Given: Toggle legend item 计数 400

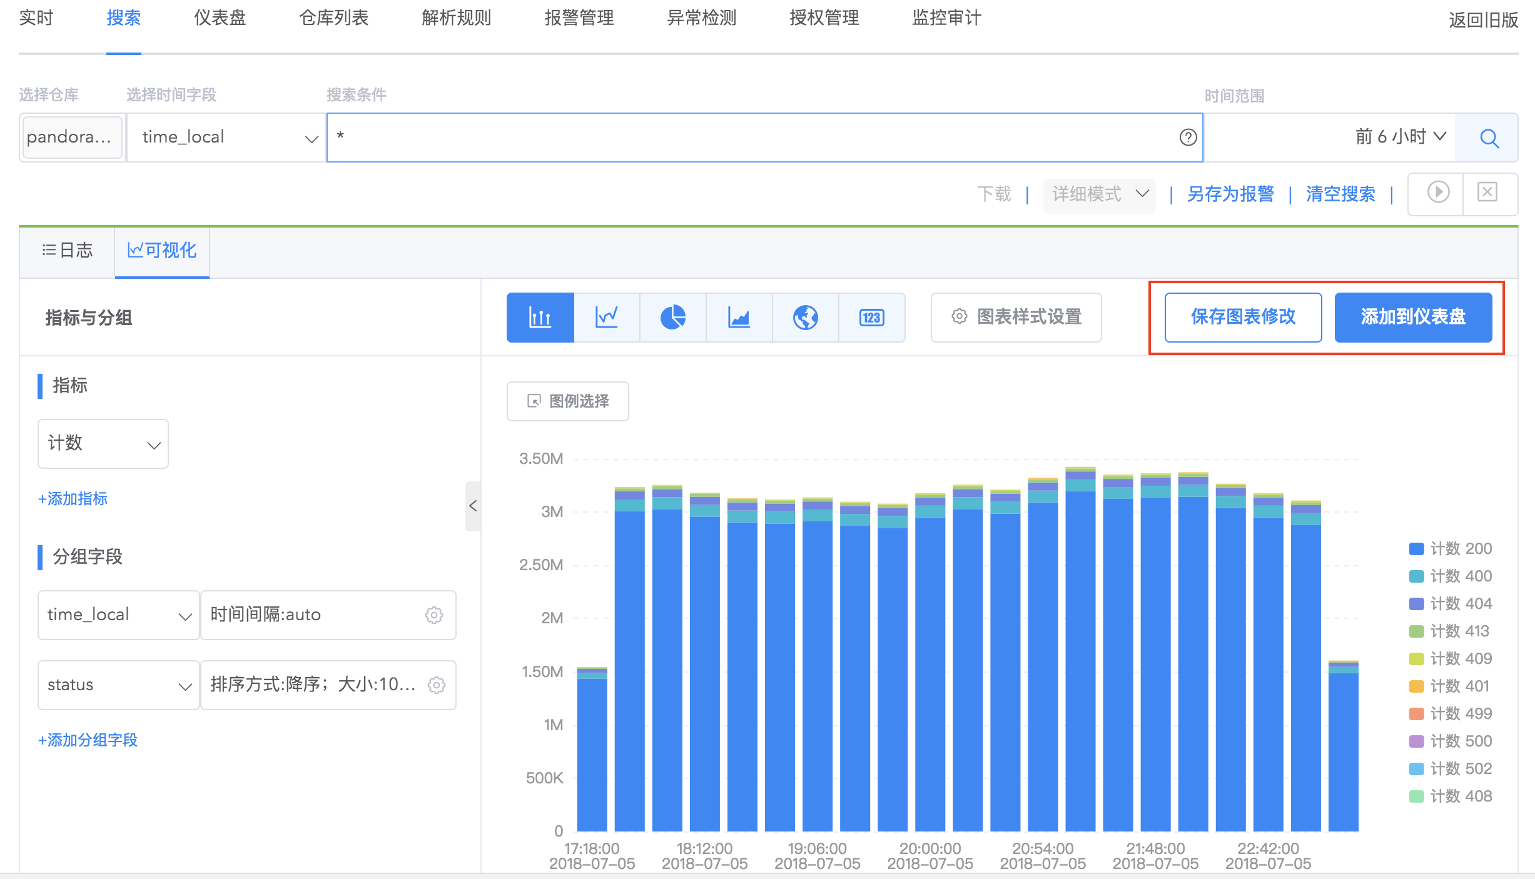Looking at the screenshot, I should 1450,576.
